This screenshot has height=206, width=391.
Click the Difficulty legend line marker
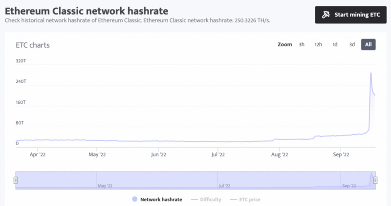point(194,200)
